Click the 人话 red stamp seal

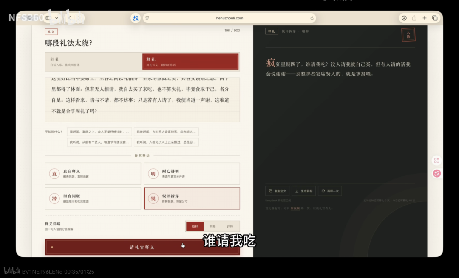(408, 35)
